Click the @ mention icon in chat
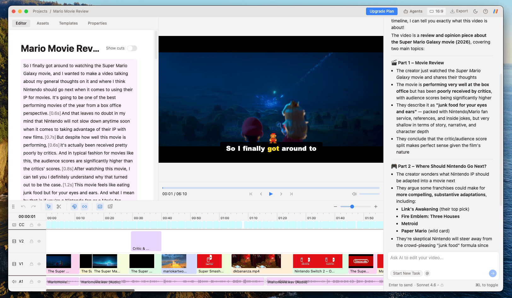This screenshot has height=298, width=512. point(427,273)
